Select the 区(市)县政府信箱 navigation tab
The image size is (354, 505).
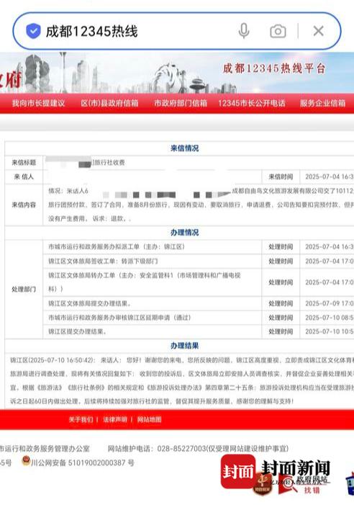pos(109,104)
